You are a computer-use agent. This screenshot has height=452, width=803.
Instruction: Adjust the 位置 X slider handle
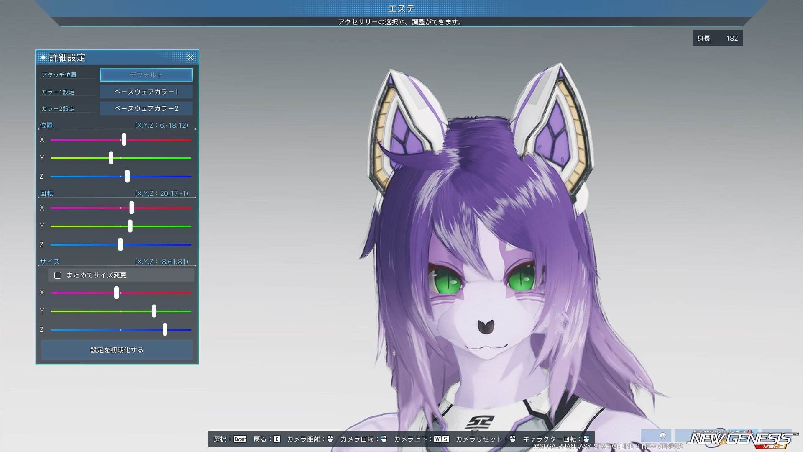coord(124,139)
